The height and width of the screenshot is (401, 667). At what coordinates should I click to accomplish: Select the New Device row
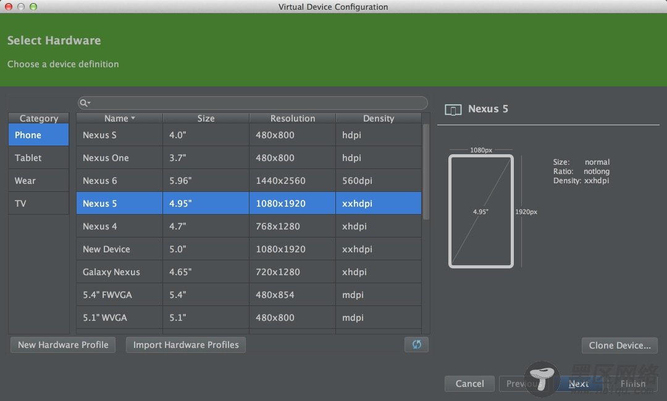click(249, 249)
